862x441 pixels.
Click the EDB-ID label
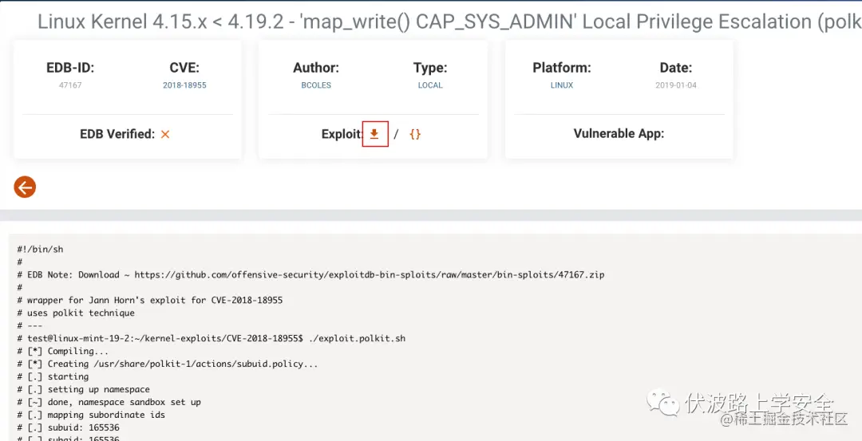coord(70,68)
